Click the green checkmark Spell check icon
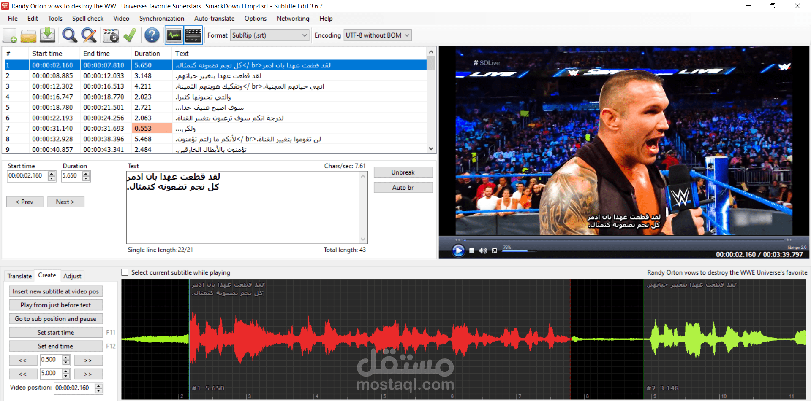 (x=130, y=35)
